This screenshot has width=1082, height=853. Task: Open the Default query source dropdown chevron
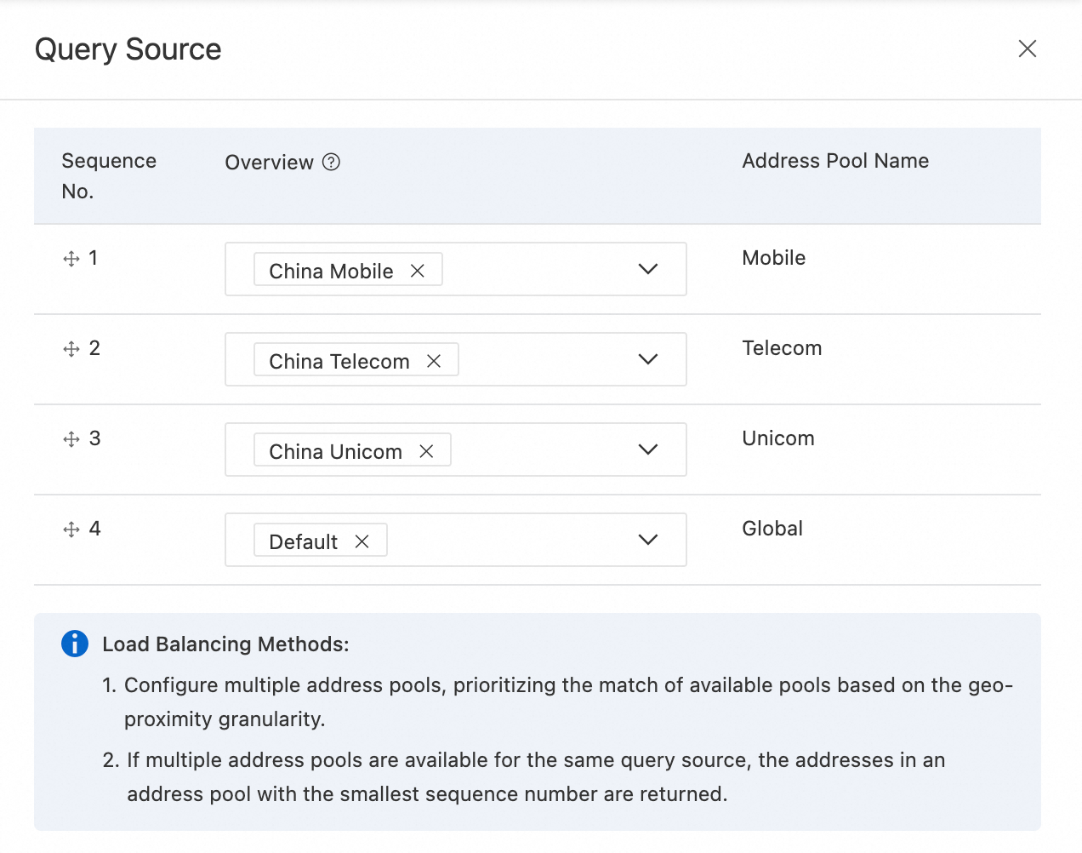tap(648, 540)
